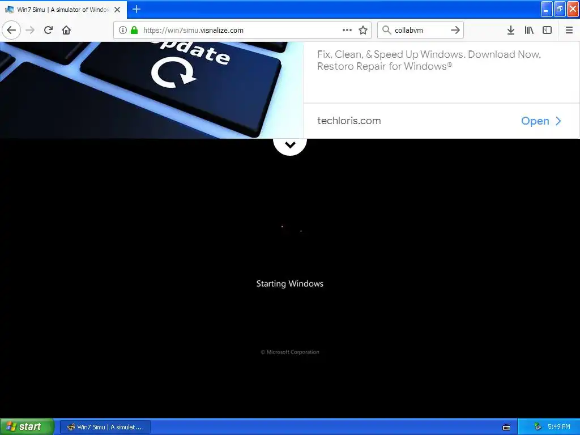This screenshot has height=435, width=580.
Task: Click the search magnifier icon
Action: [386, 30]
